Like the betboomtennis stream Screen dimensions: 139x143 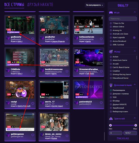click(x=101, y=39)
